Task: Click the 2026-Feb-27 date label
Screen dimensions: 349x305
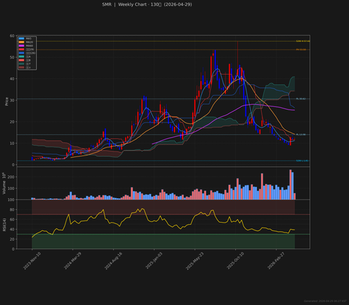Action: (276, 261)
